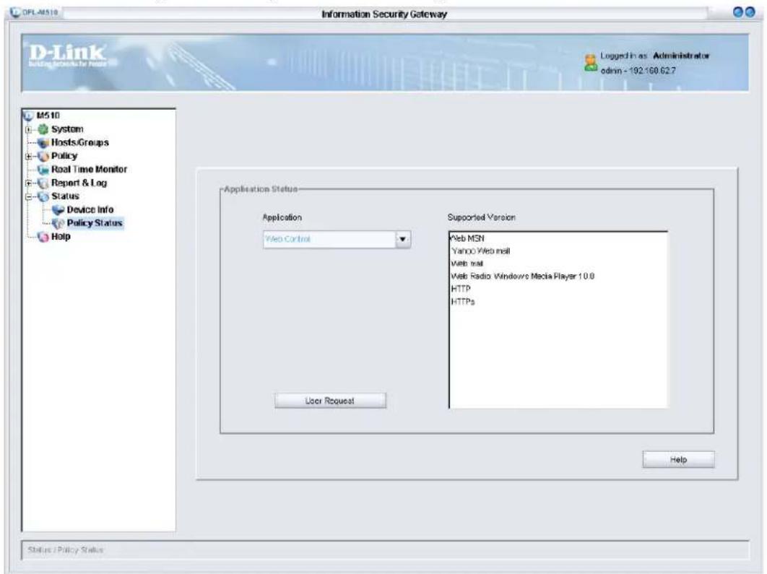767x574 pixels.
Task: Open the Application dropdown arrow
Action: pyautogui.click(x=402, y=240)
